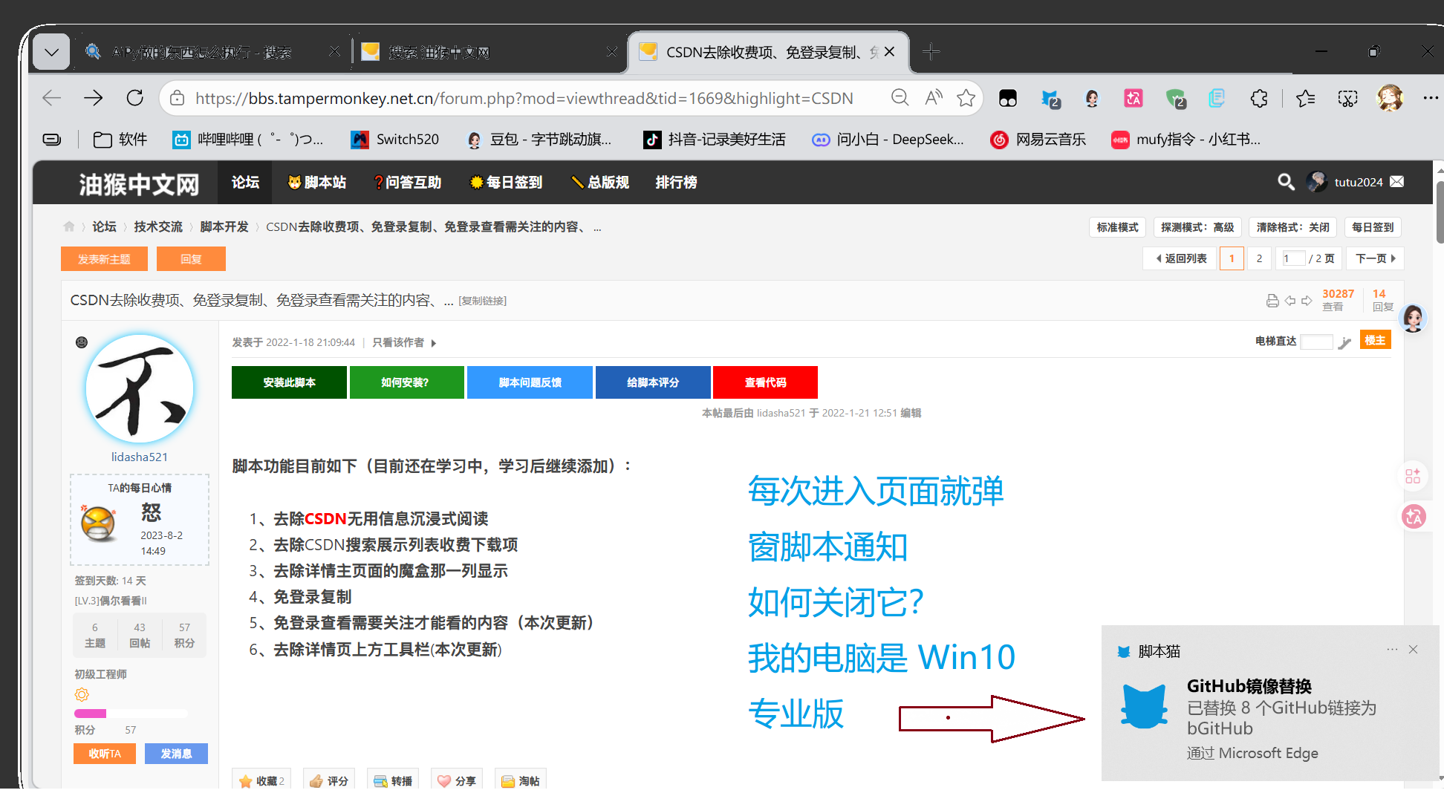Open lidasha521's profile link

point(139,456)
